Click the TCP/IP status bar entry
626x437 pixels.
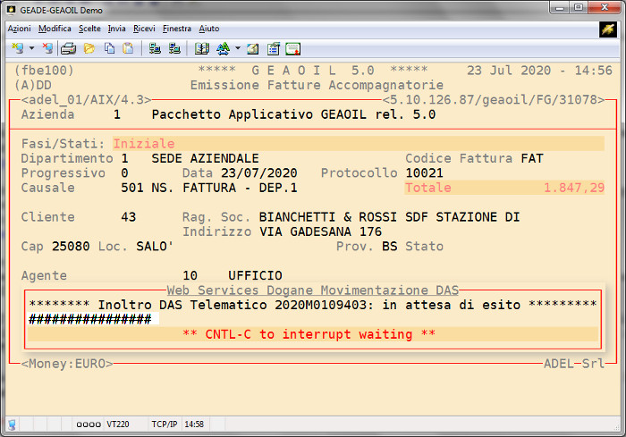click(x=164, y=424)
